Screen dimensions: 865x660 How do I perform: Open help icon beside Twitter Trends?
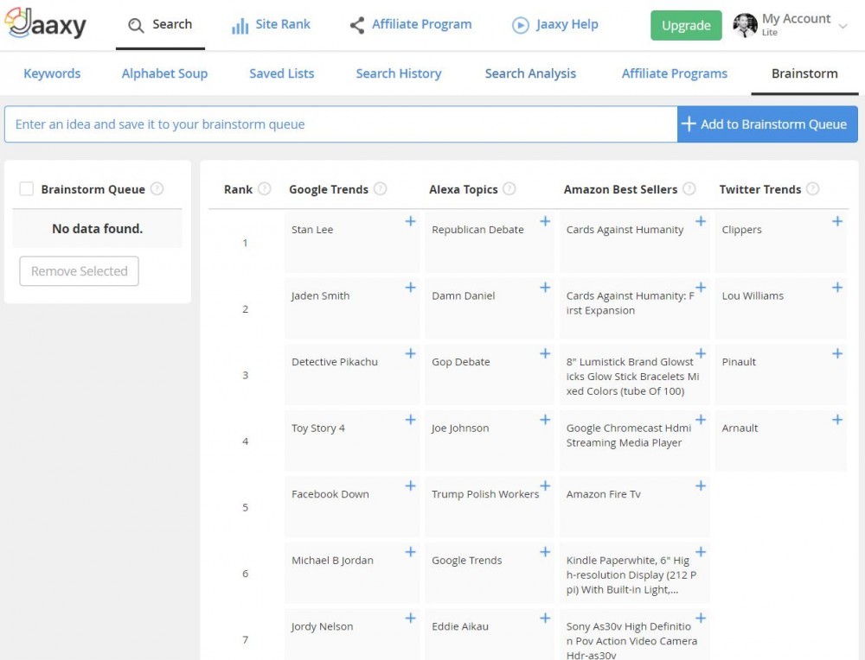click(x=812, y=189)
